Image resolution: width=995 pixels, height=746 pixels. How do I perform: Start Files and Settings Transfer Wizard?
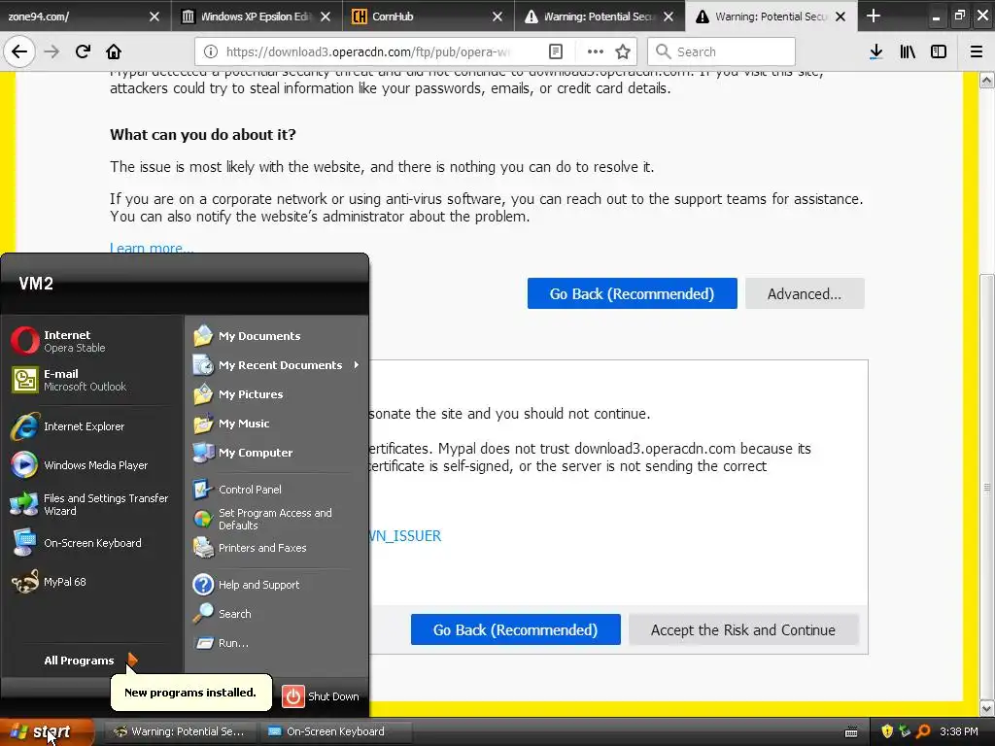(91, 504)
